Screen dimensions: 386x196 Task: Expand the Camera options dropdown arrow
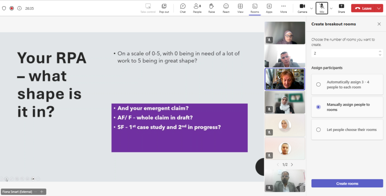click(x=311, y=8)
